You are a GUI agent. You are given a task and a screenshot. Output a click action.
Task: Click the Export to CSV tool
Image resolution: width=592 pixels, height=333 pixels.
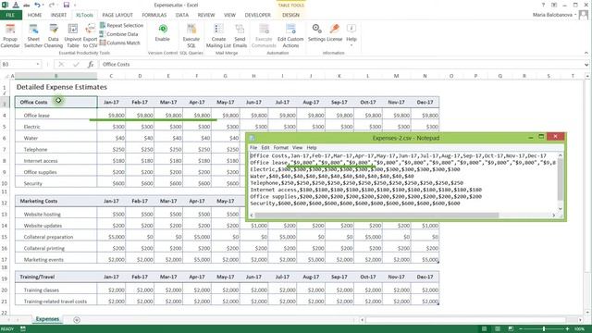point(91,36)
